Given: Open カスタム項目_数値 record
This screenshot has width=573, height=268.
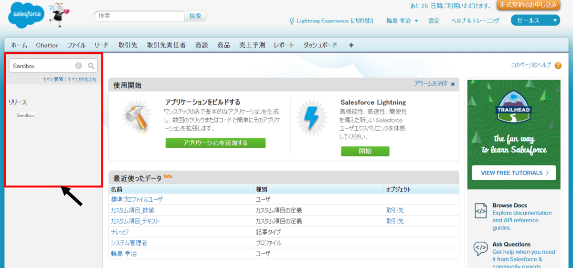Looking at the screenshot, I should point(132,210).
